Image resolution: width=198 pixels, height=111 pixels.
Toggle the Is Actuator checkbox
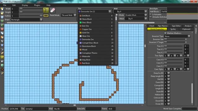151,14
